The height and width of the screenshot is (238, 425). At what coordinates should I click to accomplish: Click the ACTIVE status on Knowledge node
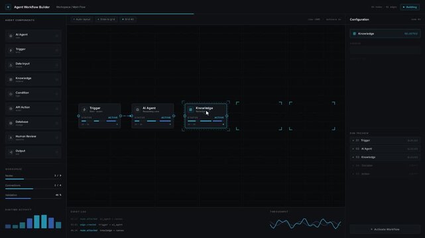pyautogui.click(x=219, y=118)
